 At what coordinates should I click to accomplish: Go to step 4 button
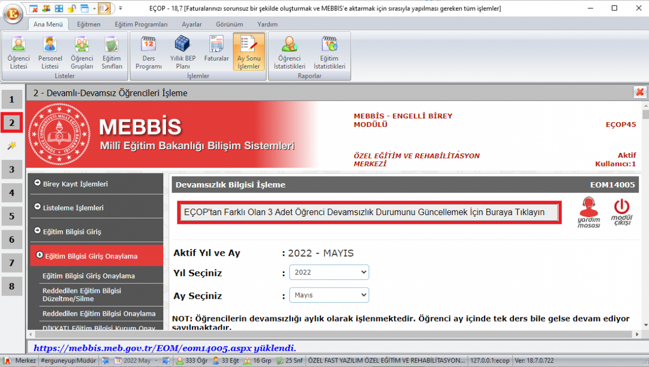pyautogui.click(x=12, y=193)
